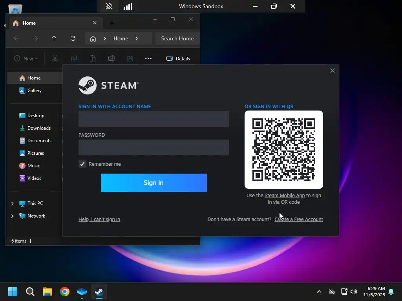Click the Sign in button
The width and height of the screenshot is (402, 301).
[154, 183]
